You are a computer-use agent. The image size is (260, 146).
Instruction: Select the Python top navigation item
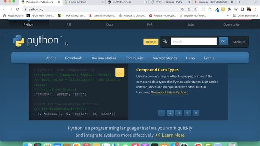pos(28,24)
